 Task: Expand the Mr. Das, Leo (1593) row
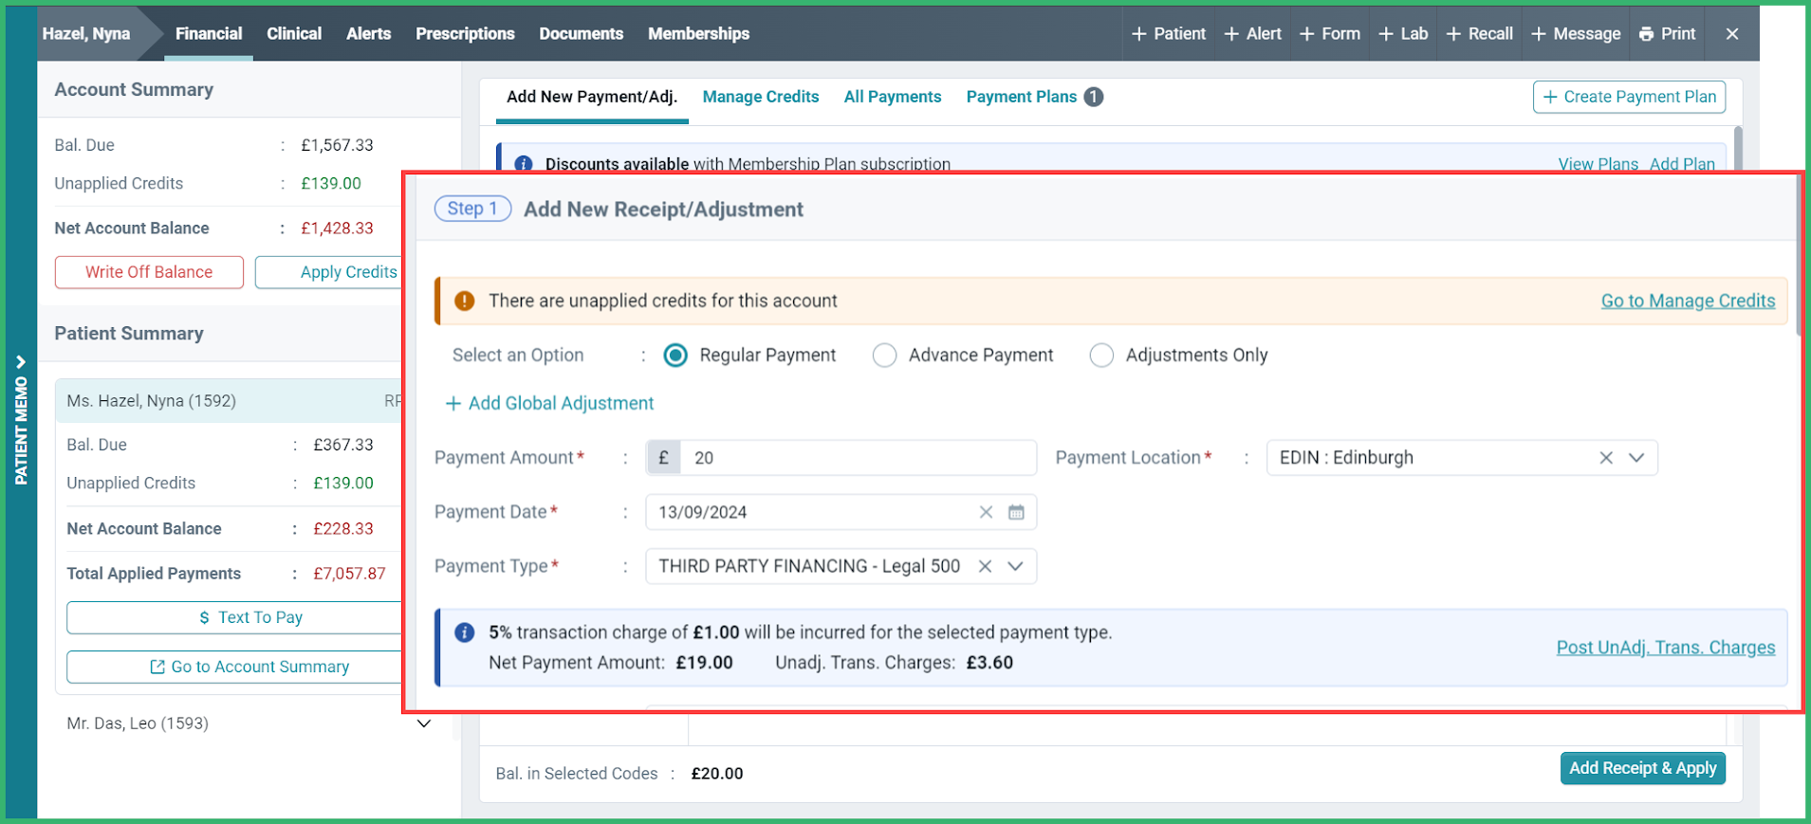[x=424, y=723]
